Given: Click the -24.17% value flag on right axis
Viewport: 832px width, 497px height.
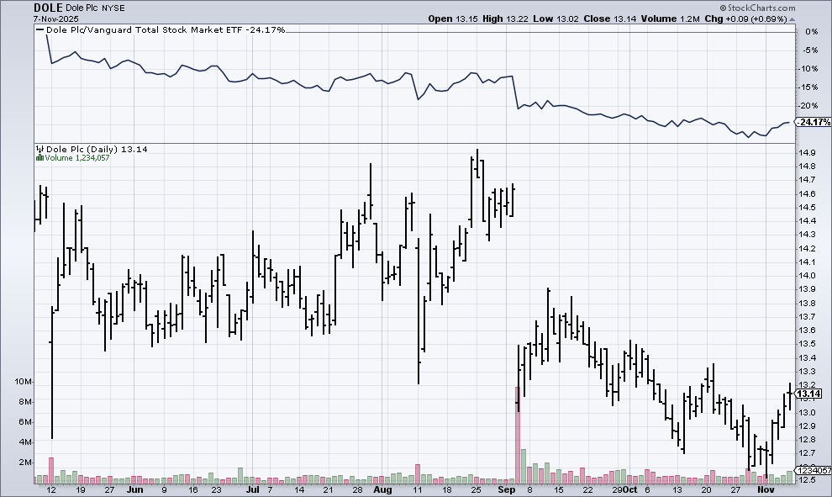Looking at the screenshot, I should pos(813,122).
